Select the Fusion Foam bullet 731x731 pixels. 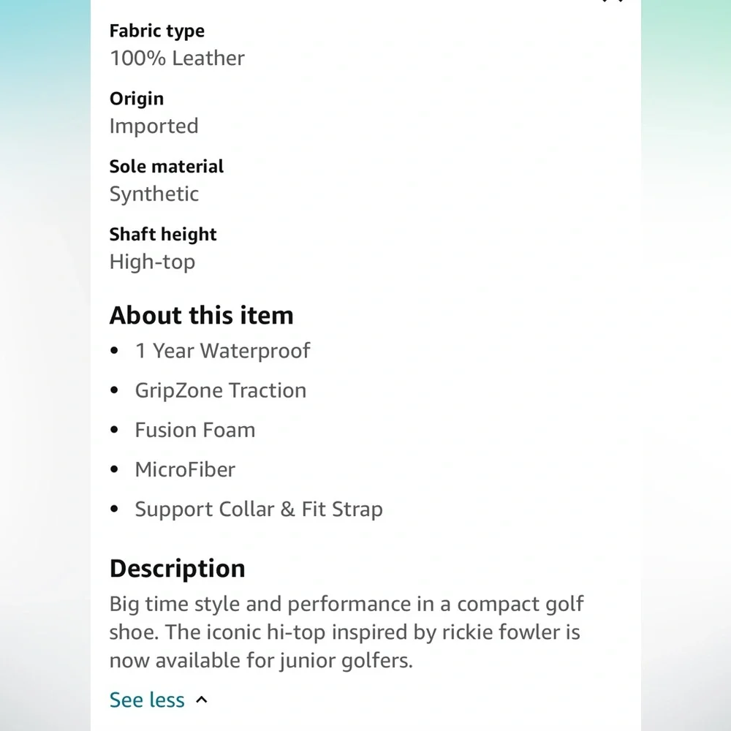[194, 430]
